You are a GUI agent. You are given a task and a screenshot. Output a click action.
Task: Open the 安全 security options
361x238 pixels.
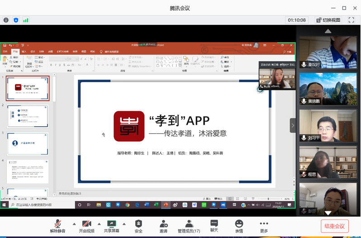click(138, 226)
